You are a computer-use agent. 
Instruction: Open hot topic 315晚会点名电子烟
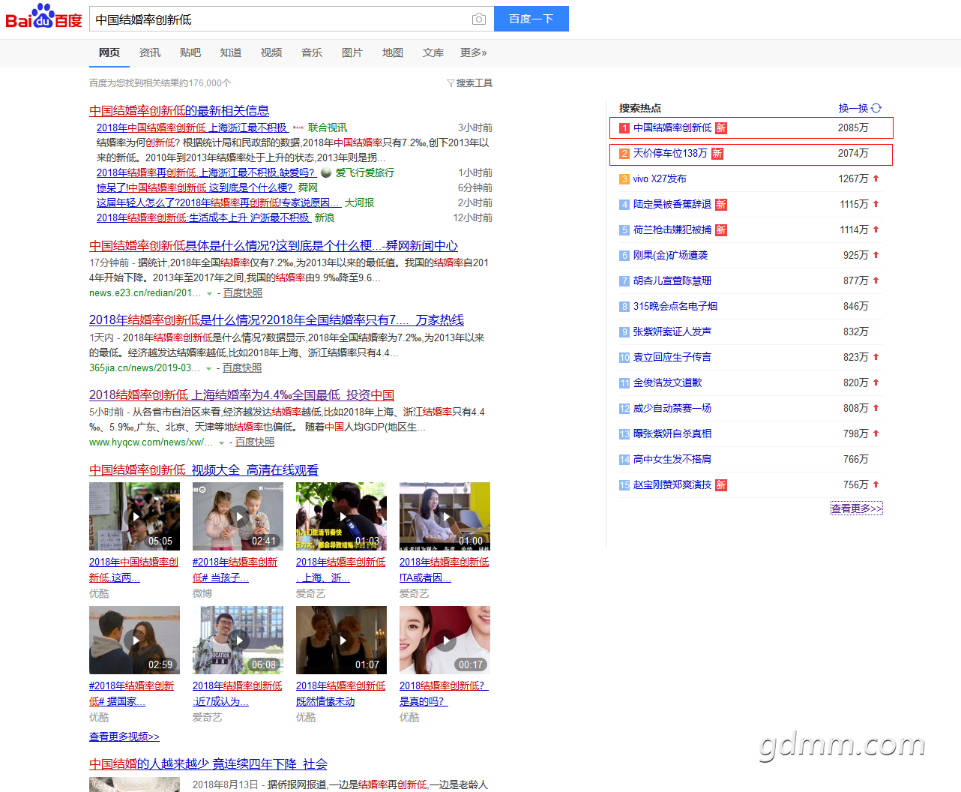click(675, 306)
